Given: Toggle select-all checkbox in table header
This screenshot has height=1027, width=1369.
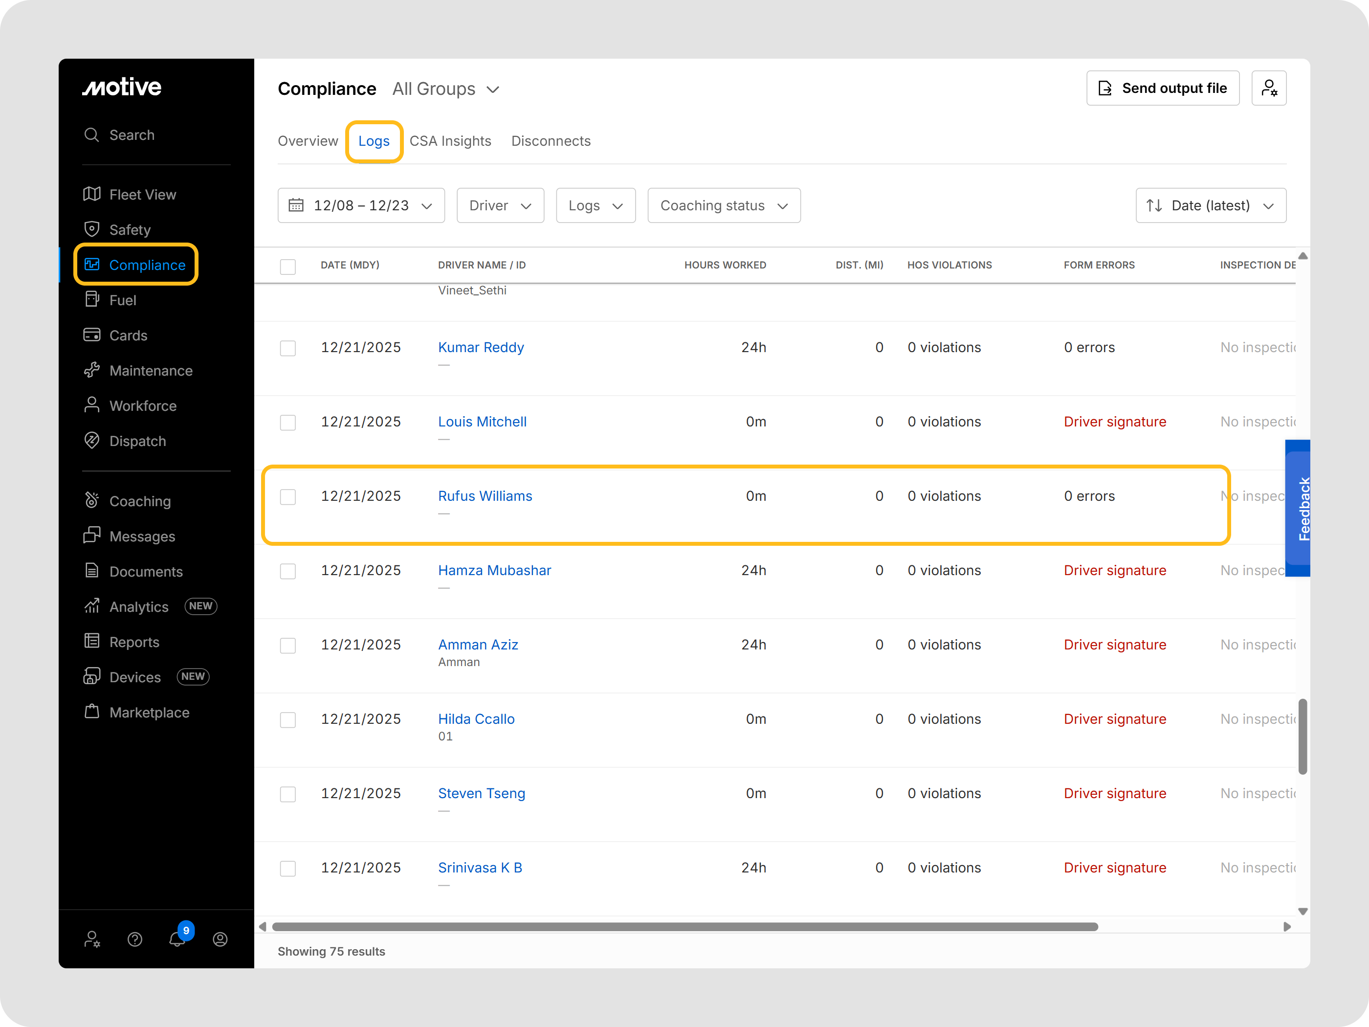Looking at the screenshot, I should click(288, 267).
